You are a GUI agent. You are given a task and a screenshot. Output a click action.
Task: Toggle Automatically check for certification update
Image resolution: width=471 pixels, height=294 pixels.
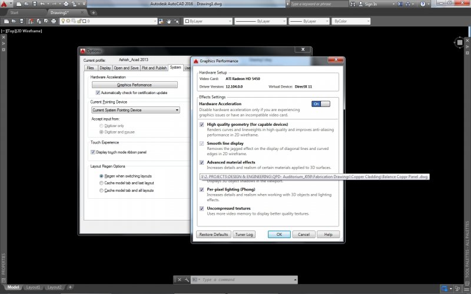(x=98, y=93)
